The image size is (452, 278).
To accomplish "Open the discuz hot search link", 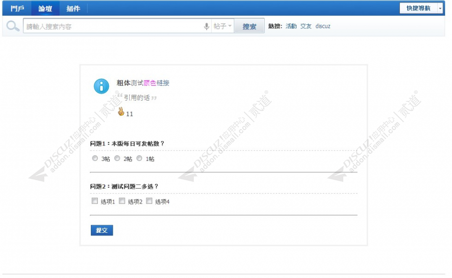I will (x=323, y=26).
